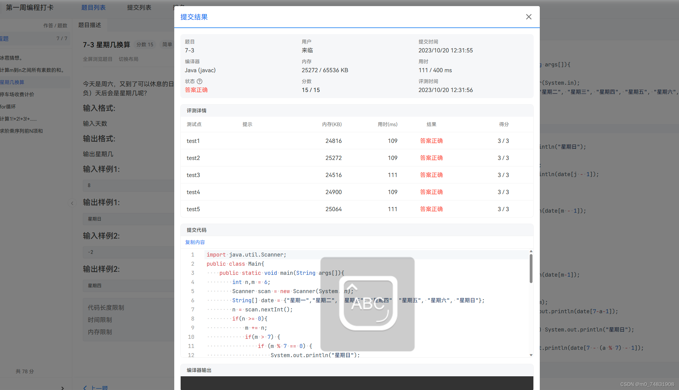This screenshot has height=390, width=679.
Task: Expand the bottom panel with the right arrow
Action: [62, 387]
